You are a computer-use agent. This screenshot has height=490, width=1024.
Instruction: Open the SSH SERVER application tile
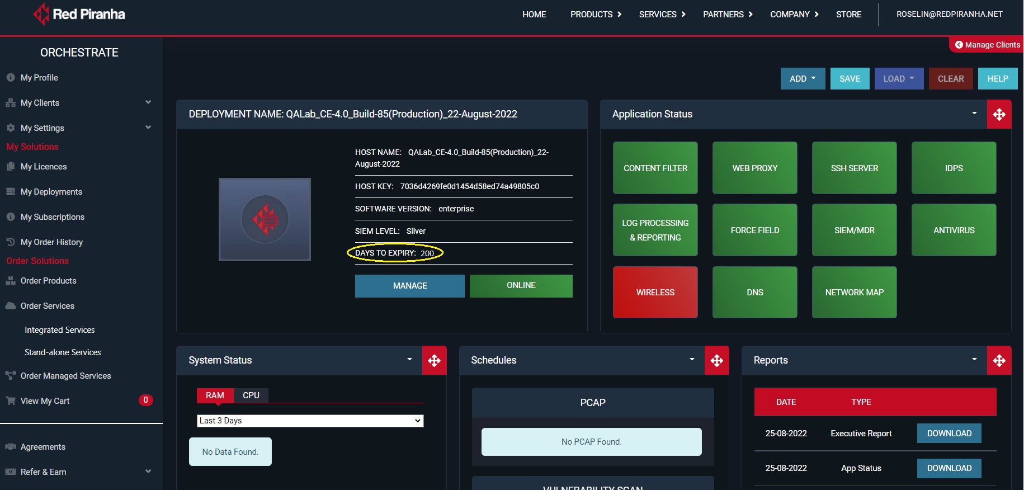click(855, 168)
